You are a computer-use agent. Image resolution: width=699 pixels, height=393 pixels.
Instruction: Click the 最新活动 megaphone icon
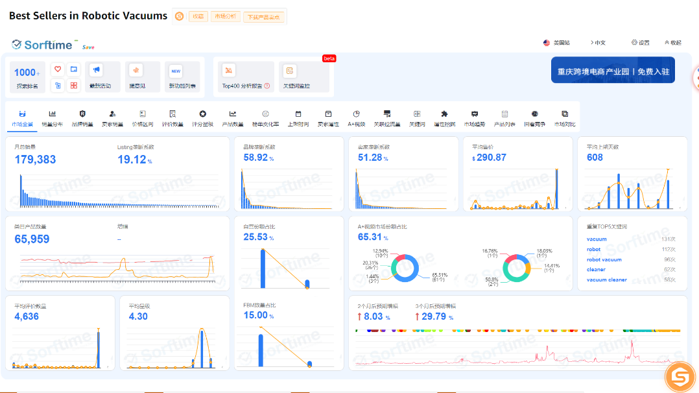(96, 70)
